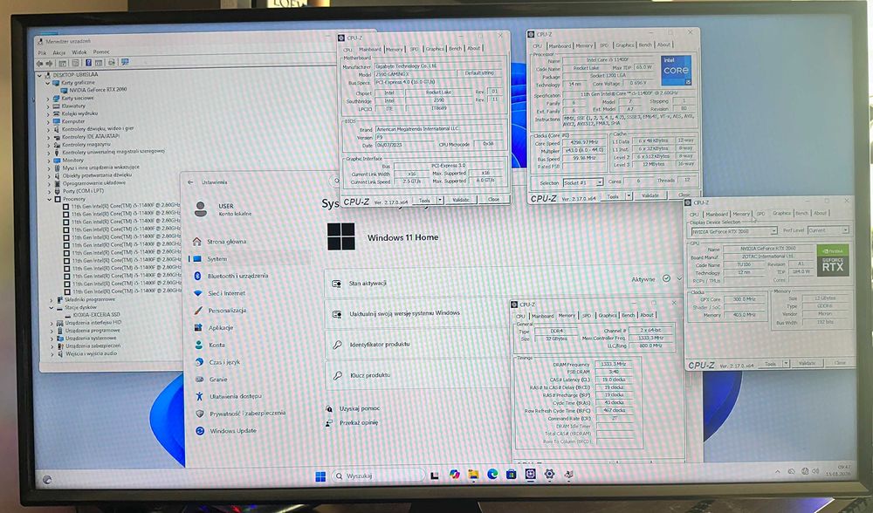Expand Klawiatury in Device Manager
This screenshot has height=513, width=873.
tap(48, 106)
